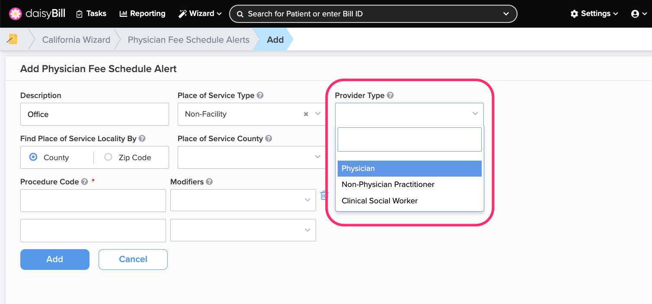Go to the Reporting page

142,14
